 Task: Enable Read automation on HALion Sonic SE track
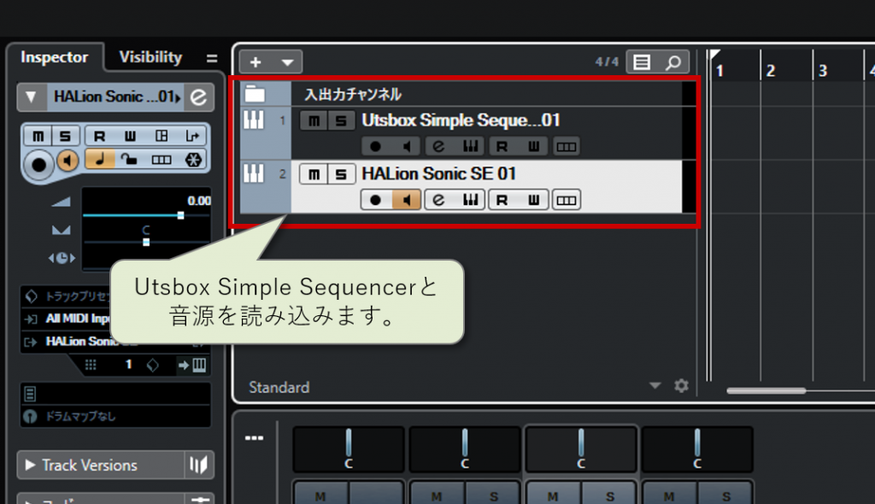tap(502, 200)
